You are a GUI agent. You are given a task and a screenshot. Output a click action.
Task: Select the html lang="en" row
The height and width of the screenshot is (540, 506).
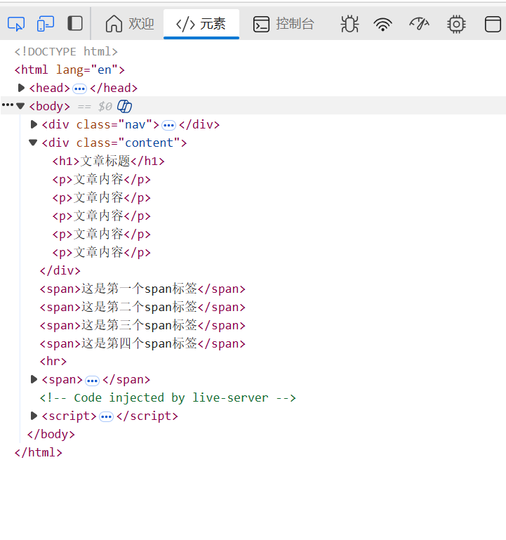(x=69, y=70)
